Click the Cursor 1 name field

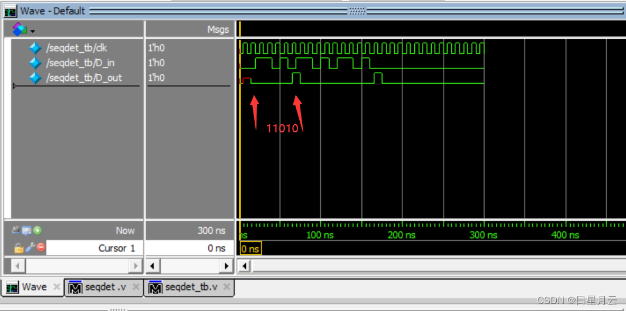pos(94,248)
